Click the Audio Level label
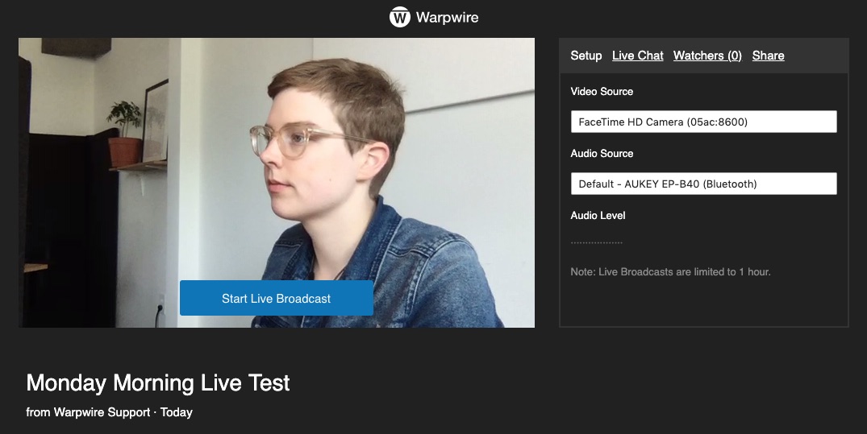Image resolution: width=867 pixels, height=434 pixels. pyautogui.click(x=598, y=215)
